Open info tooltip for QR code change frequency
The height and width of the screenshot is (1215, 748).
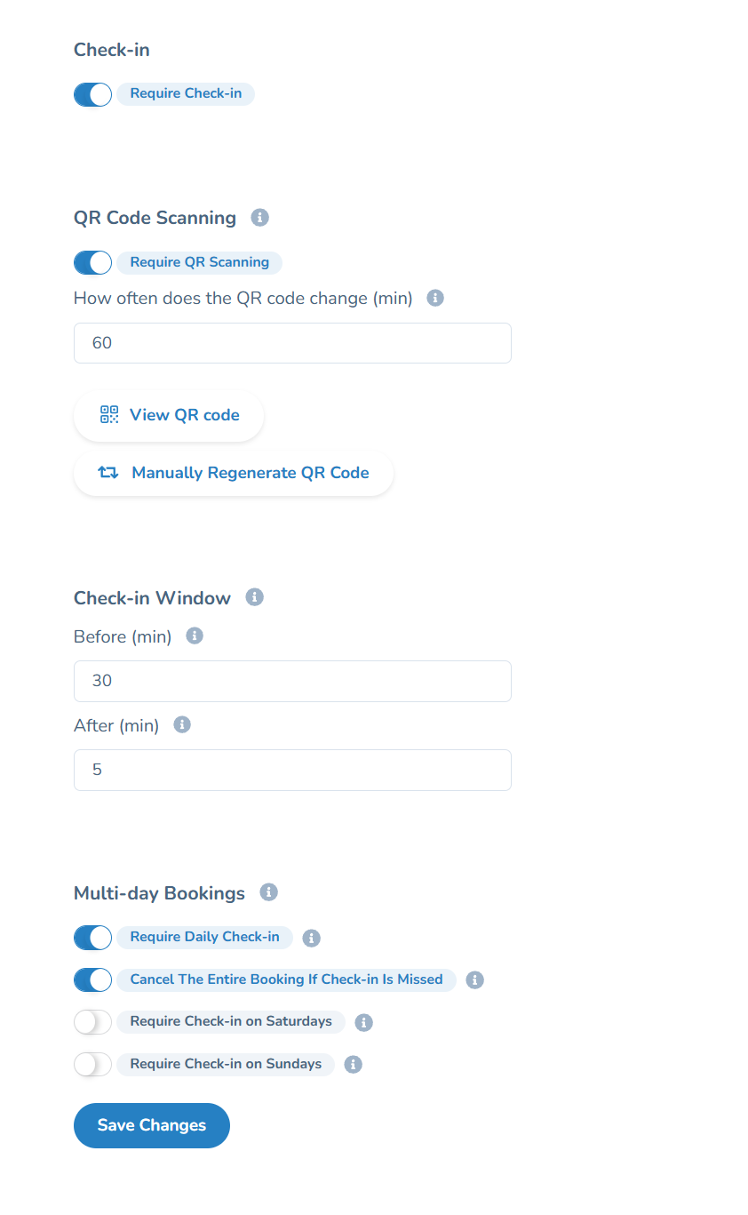click(x=434, y=298)
